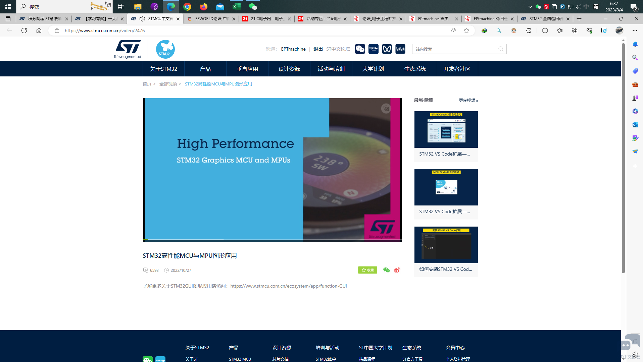Screen dimensions: 643x362
Task: Click the green 收藏 favorite button
Action: click(367, 270)
